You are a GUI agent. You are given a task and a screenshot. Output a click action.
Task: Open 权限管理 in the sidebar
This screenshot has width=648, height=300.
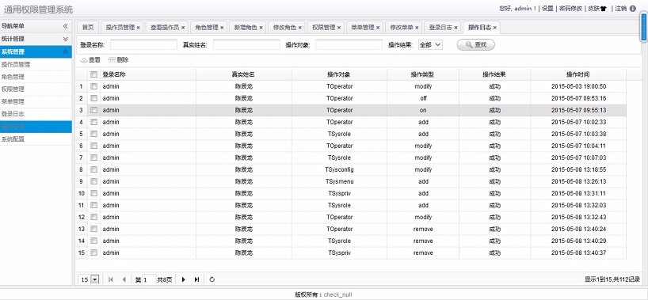click(x=36, y=89)
